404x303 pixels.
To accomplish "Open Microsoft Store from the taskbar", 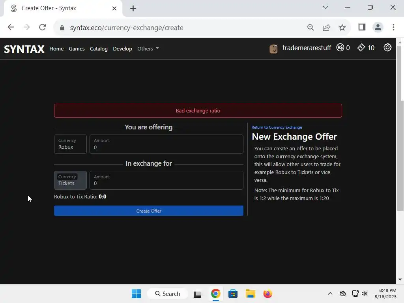I will pyautogui.click(x=233, y=294).
